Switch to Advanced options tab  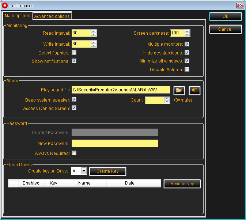tap(52, 16)
